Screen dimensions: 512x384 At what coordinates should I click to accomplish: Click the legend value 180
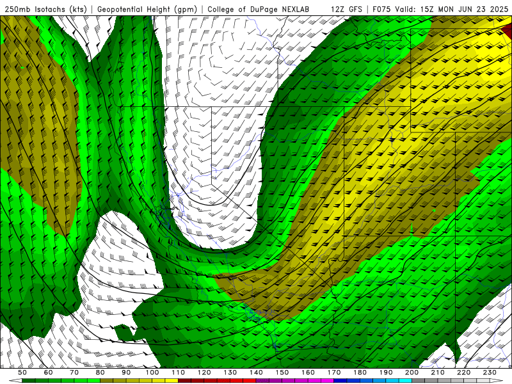360,372
